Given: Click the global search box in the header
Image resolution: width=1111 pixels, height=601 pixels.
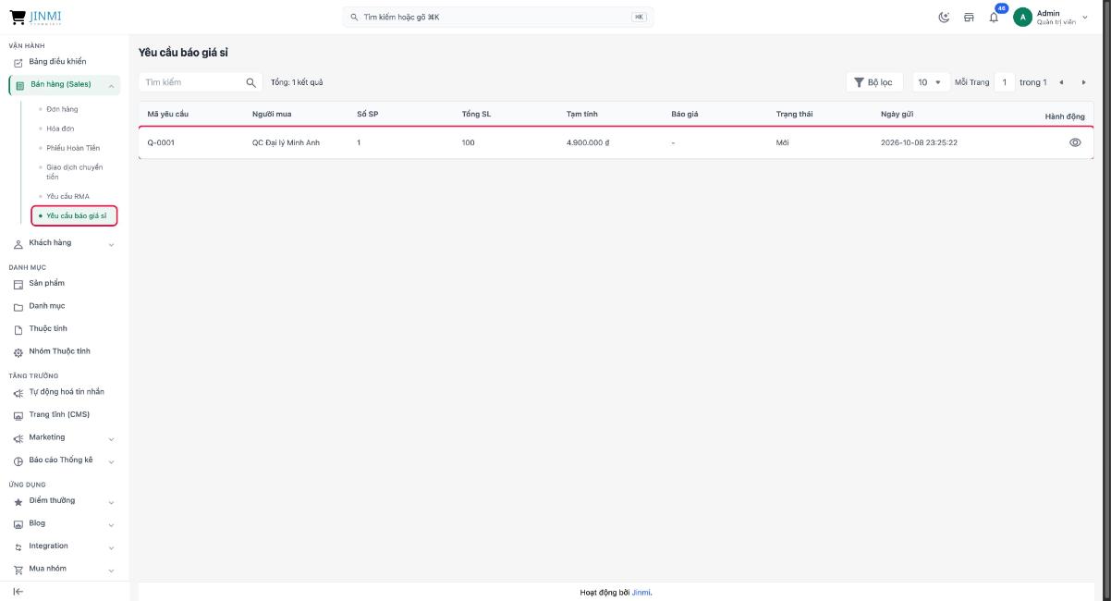Looking at the screenshot, I should tap(498, 17).
